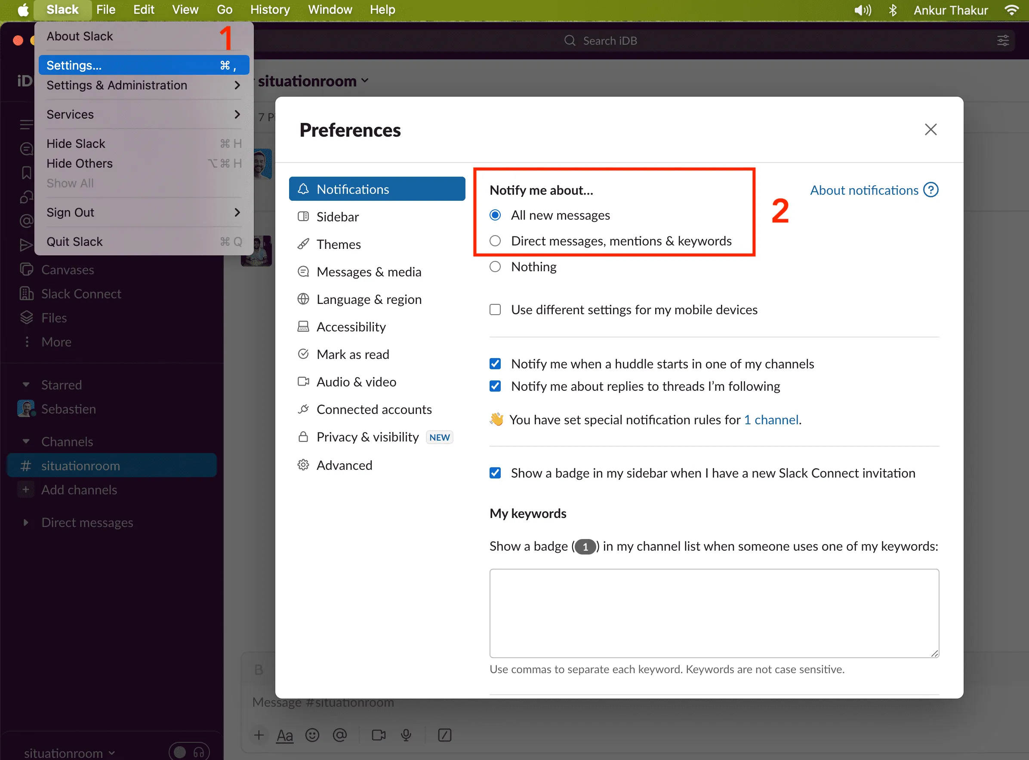
Task: Open Accessibility preferences section
Action: click(x=351, y=327)
